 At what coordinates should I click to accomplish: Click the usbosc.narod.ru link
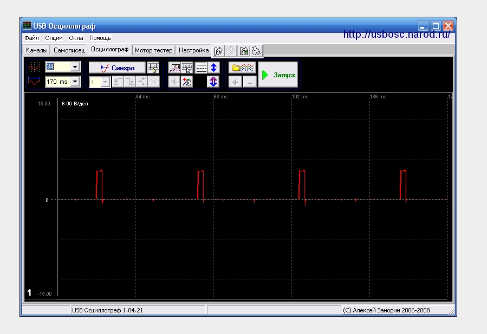click(397, 35)
